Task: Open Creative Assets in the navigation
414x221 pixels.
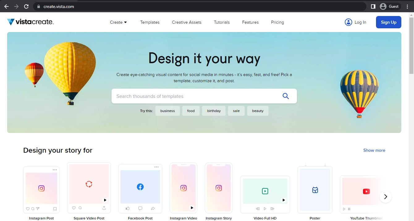Action: coord(187,22)
